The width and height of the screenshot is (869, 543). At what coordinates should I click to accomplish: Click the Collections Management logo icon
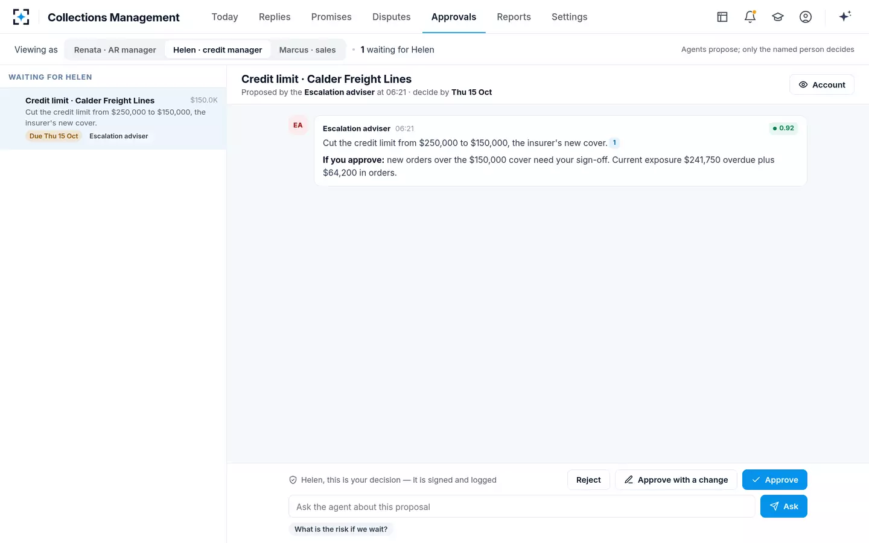point(21,17)
